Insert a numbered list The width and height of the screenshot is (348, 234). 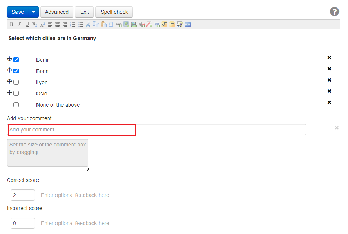click(x=73, y=25)
